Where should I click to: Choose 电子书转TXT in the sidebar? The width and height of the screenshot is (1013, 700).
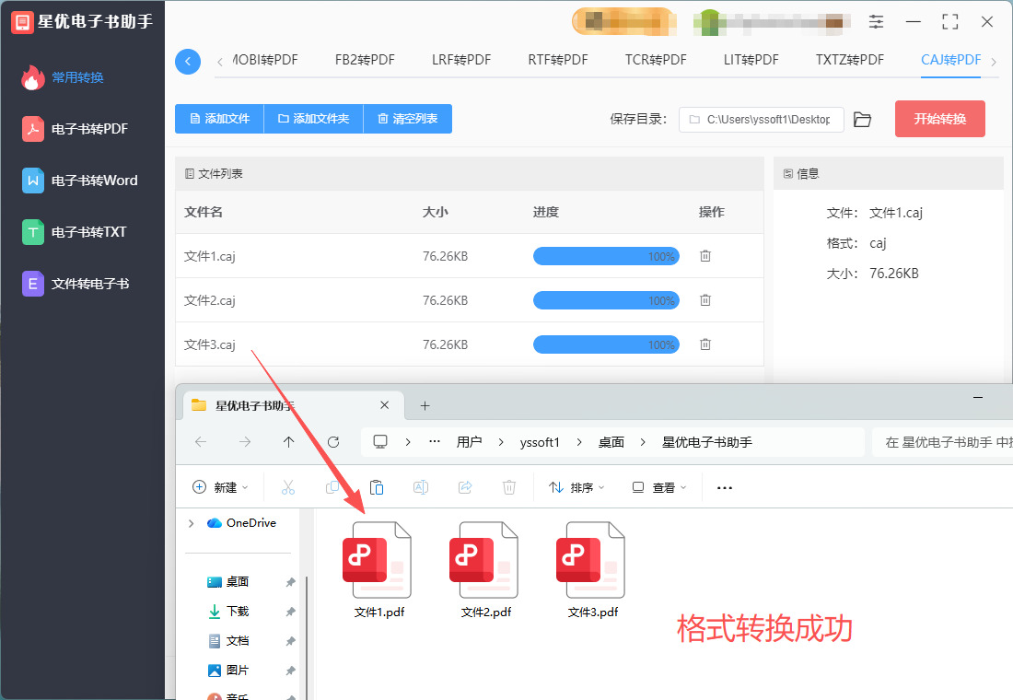pyautogui.click(x=75, y=232)
